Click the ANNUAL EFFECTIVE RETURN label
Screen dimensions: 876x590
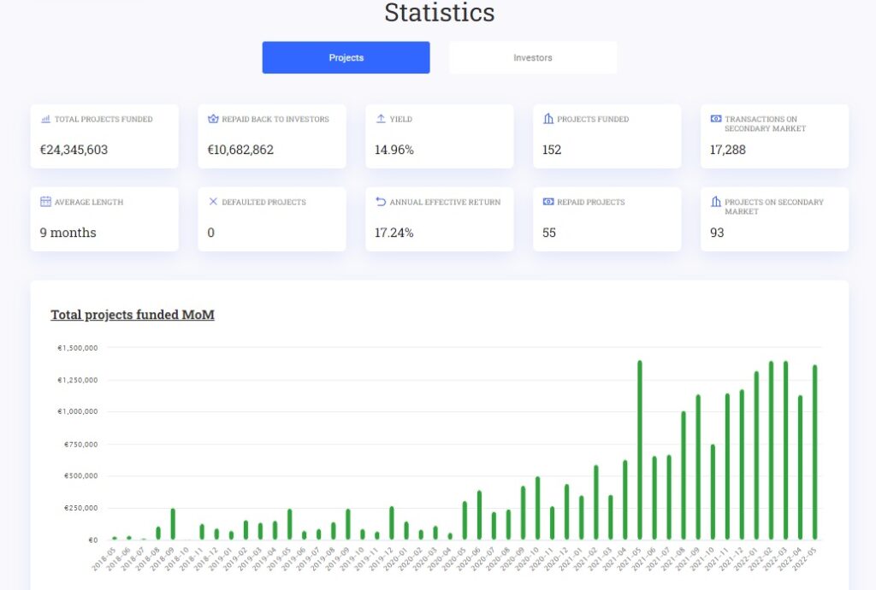[445, 202]
